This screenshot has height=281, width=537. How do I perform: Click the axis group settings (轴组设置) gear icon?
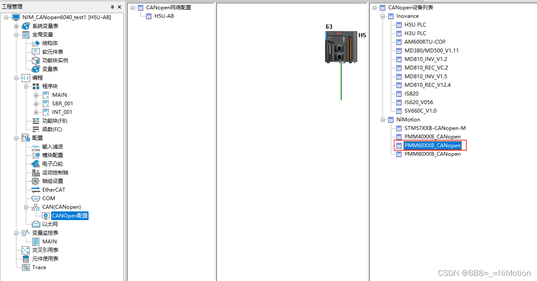pyautogui.click(x=36, y=181)
